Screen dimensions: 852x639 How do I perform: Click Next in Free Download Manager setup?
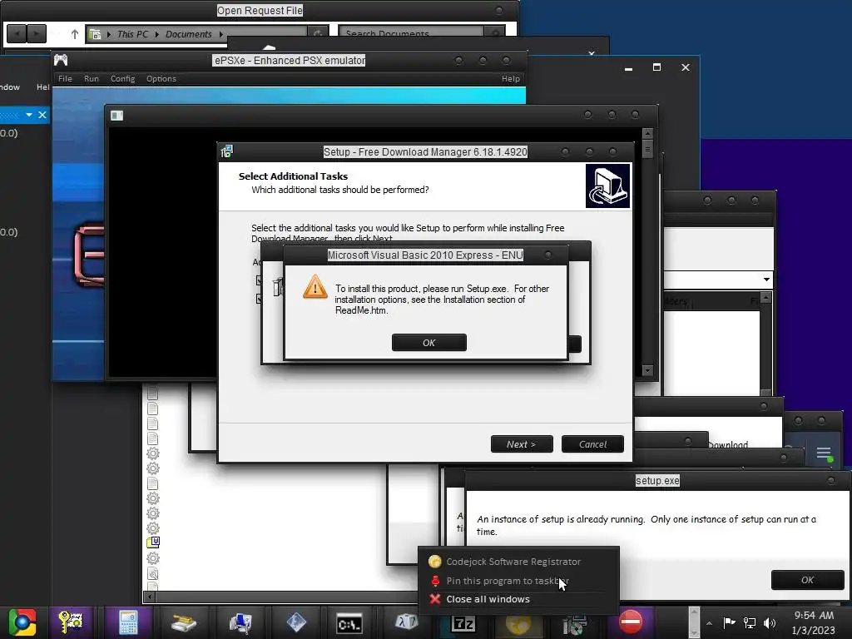click(x=522, y=444)
